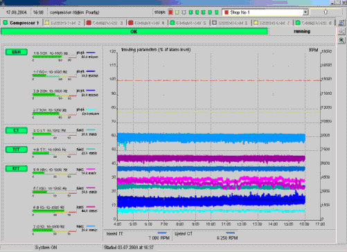Click the "running" status text

pyautogui.click(x=302, y=31)
